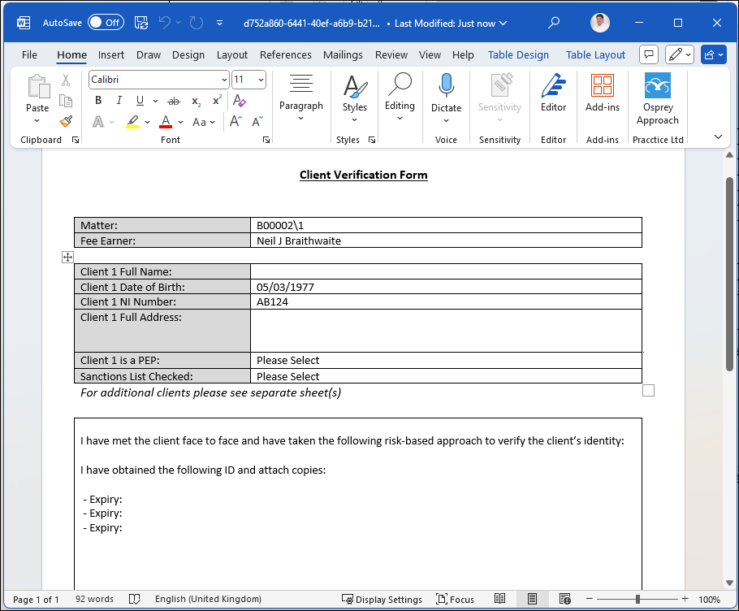The height and width of the screenshot is (611, 739).
Task: Click the Copy icon
Action: tap(66, 101)
